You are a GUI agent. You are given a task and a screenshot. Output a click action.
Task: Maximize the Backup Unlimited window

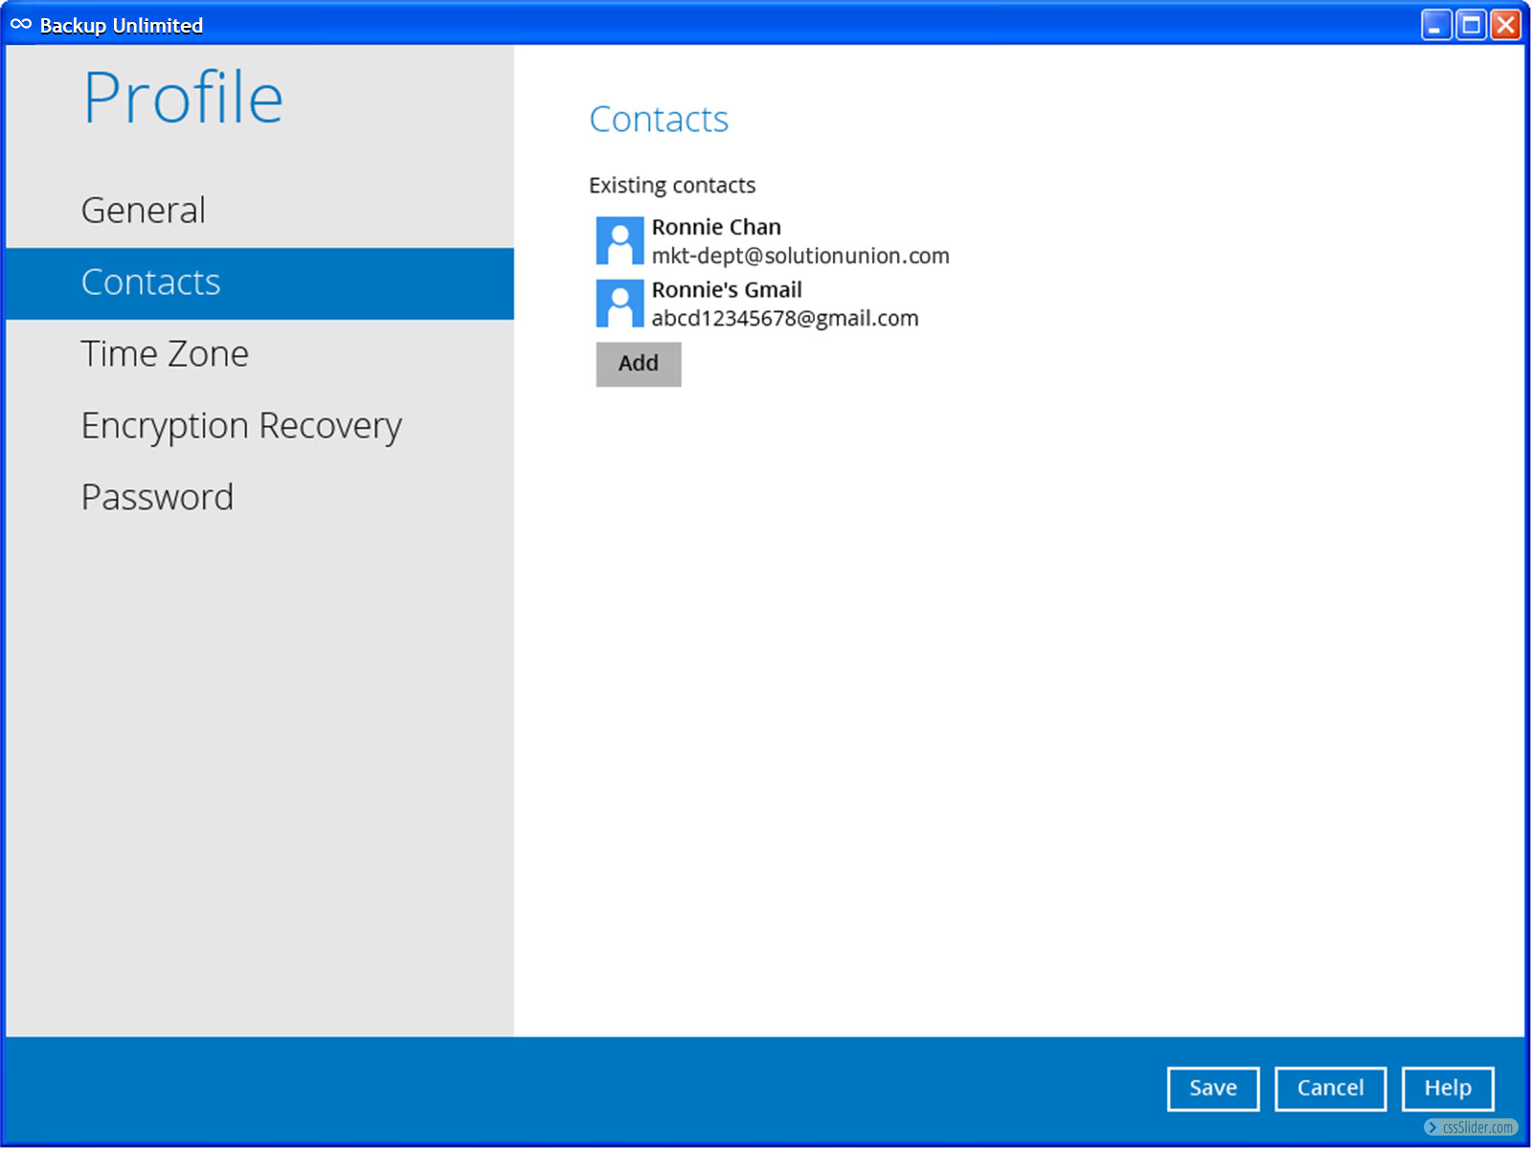pos(1471,25)
